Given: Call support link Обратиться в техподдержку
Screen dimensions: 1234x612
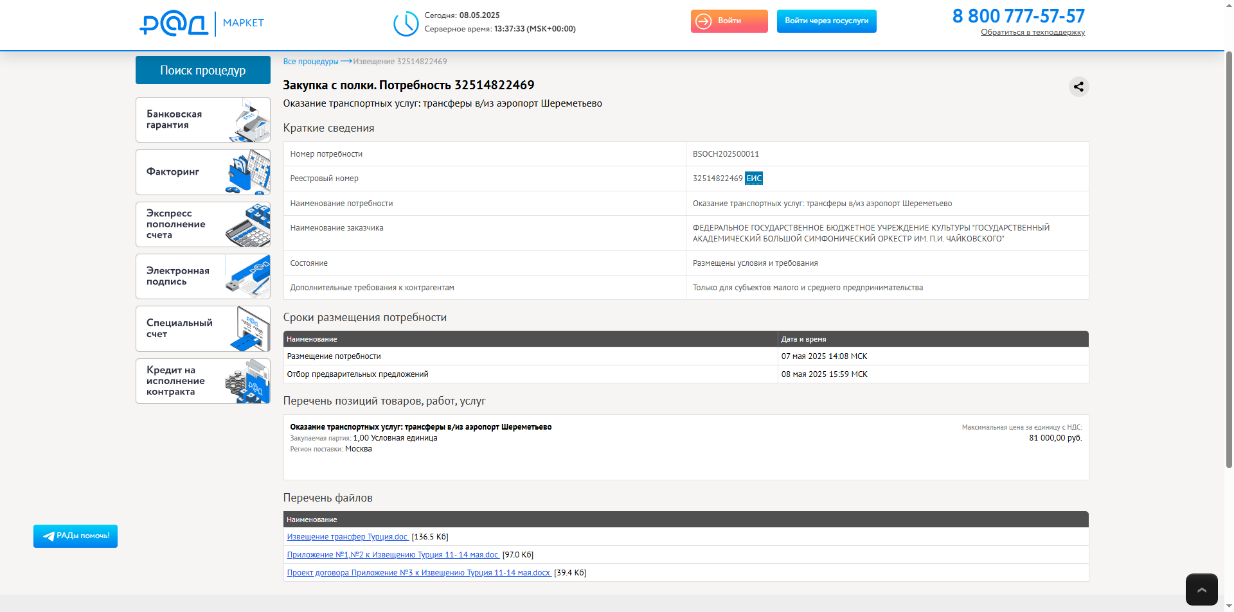Looking at the screenshot, I should pos(1033,32).
